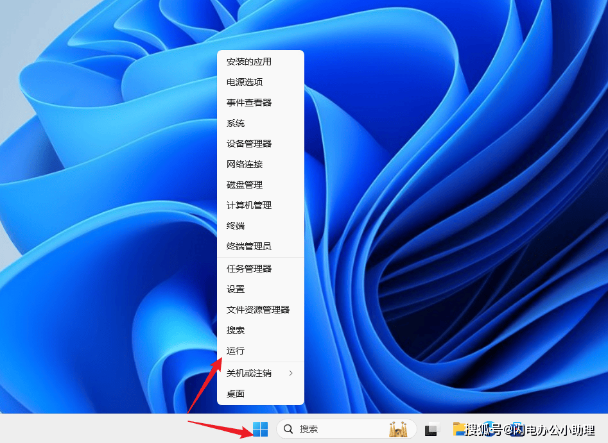Open the 关机或注销 menu entry
Screen dimensions: 608x443
261,373
